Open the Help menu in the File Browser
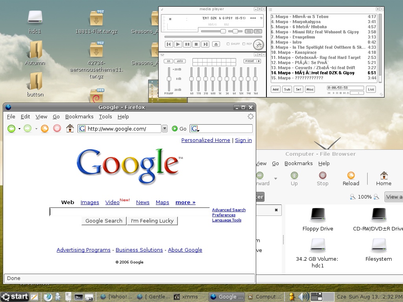Image resolution: width=403 pixels, height=302 pixels. [324, 163]
